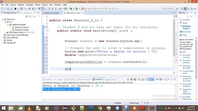This screenshot has height=111, width=198.
Task: Expand the Testing_JSF project
Action: tap(2, 43)
